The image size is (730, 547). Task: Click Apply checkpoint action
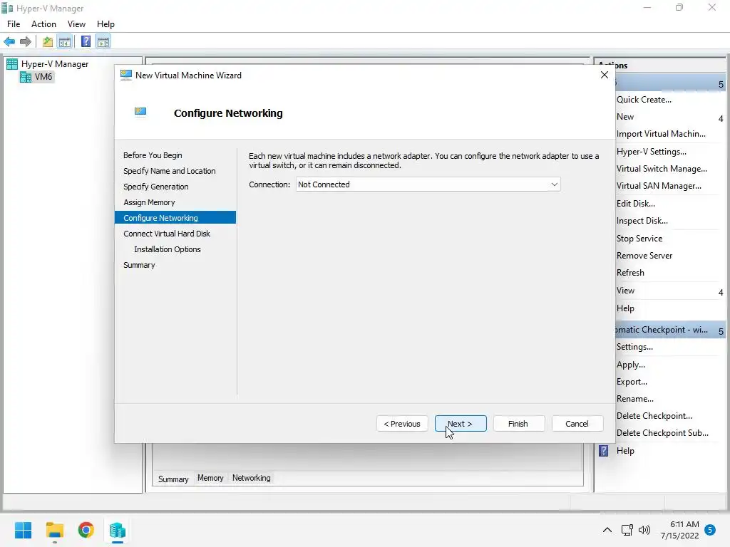(630, 365)
